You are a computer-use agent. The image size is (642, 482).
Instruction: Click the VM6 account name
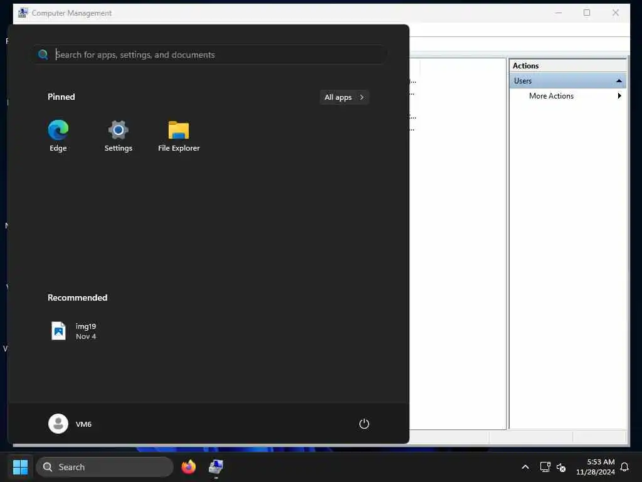[x=83, y=424]
